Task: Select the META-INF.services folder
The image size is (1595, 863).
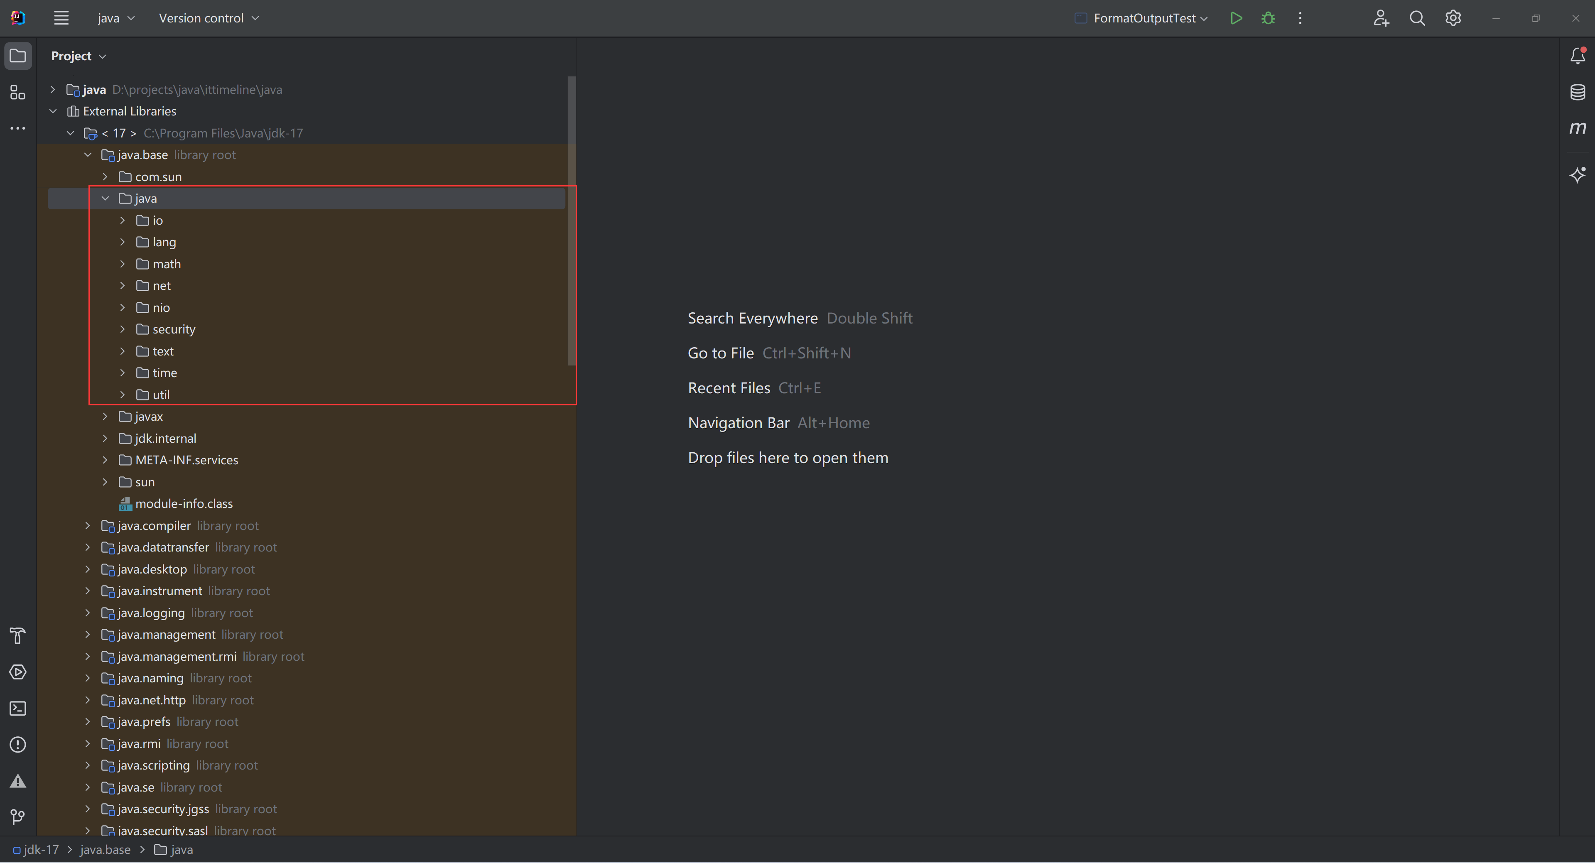Action: 178,460
